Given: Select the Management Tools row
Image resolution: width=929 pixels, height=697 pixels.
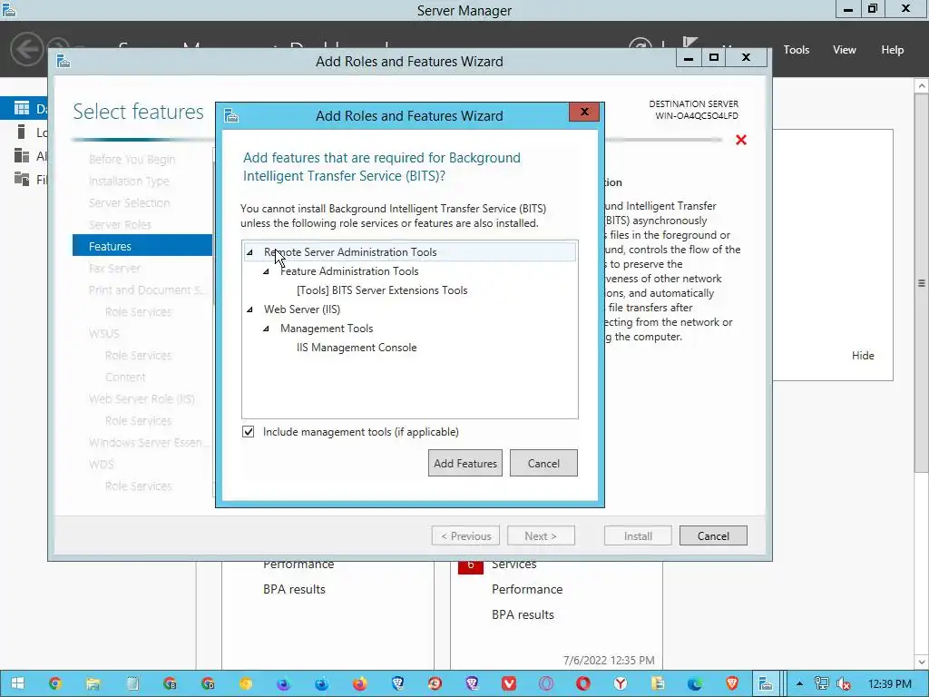Looking at the screenshot, I should (x=327, y=328).
